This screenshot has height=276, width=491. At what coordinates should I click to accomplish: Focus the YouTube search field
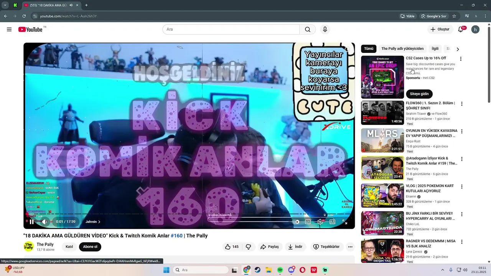[x=231, y=30]
